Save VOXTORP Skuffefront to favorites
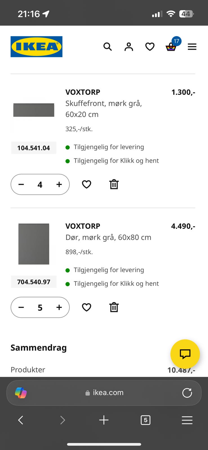This screenshot has width=208, height=450. point(86,184)
